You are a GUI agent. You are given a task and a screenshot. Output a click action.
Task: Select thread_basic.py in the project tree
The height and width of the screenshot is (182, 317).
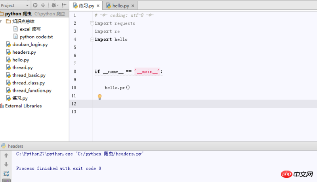point(29,75)
